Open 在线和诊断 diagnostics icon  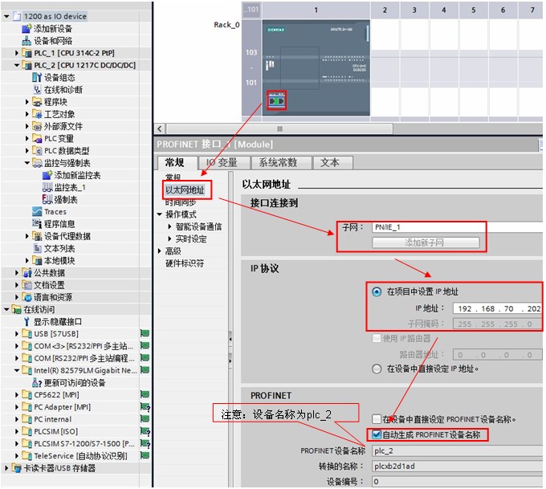(37, 89)
